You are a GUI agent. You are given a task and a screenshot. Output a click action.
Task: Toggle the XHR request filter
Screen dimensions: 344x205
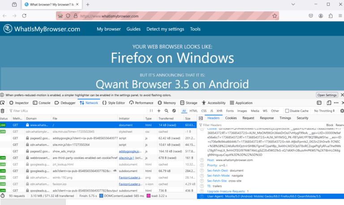click(219, 111)
